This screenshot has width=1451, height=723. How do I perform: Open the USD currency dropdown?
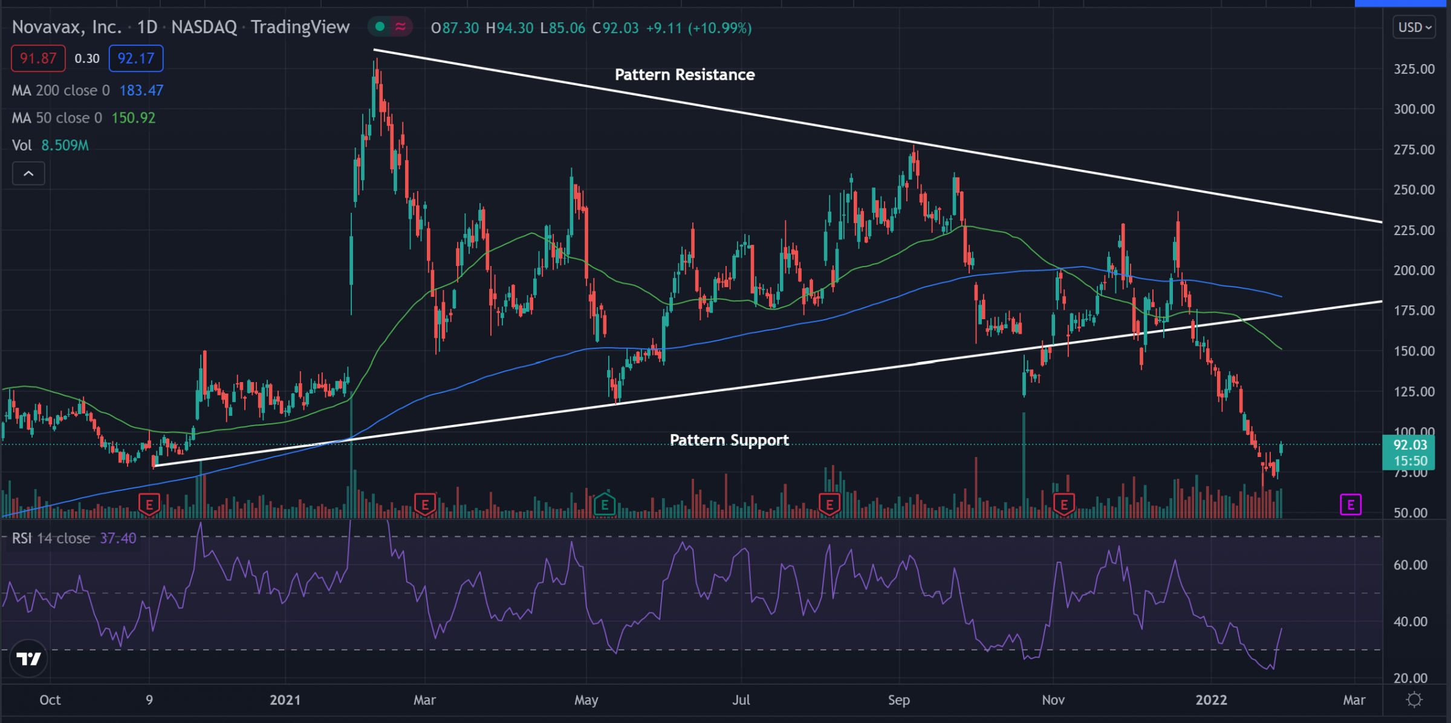tap(1414, 27)
